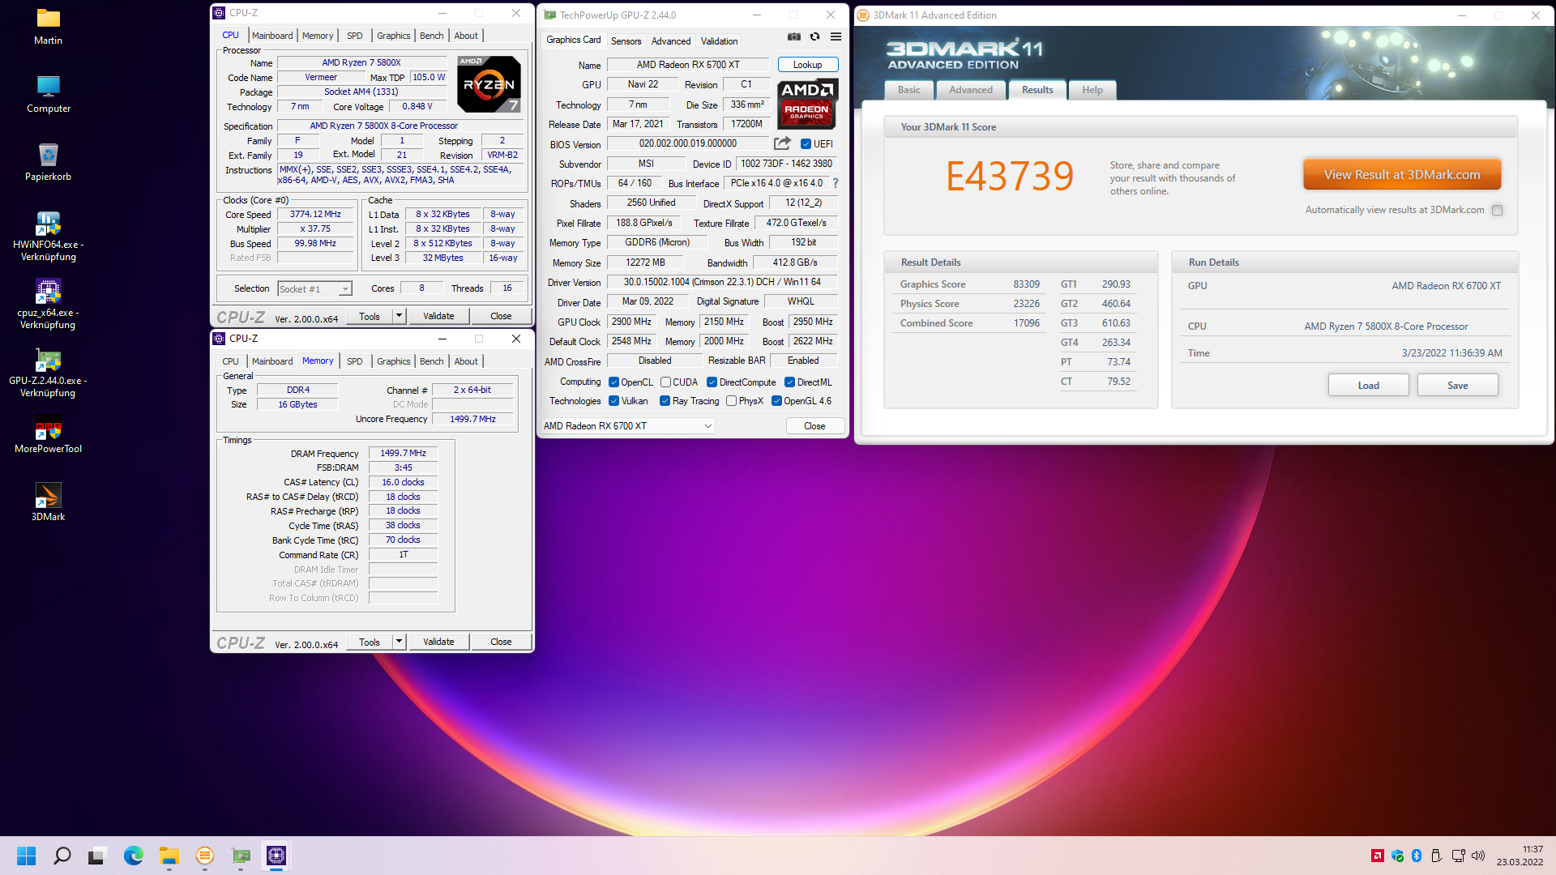Open the AMD Radeon RX 6700 XT GPU selector
The width and height of the screenshot is (1556, 875).
627,426
